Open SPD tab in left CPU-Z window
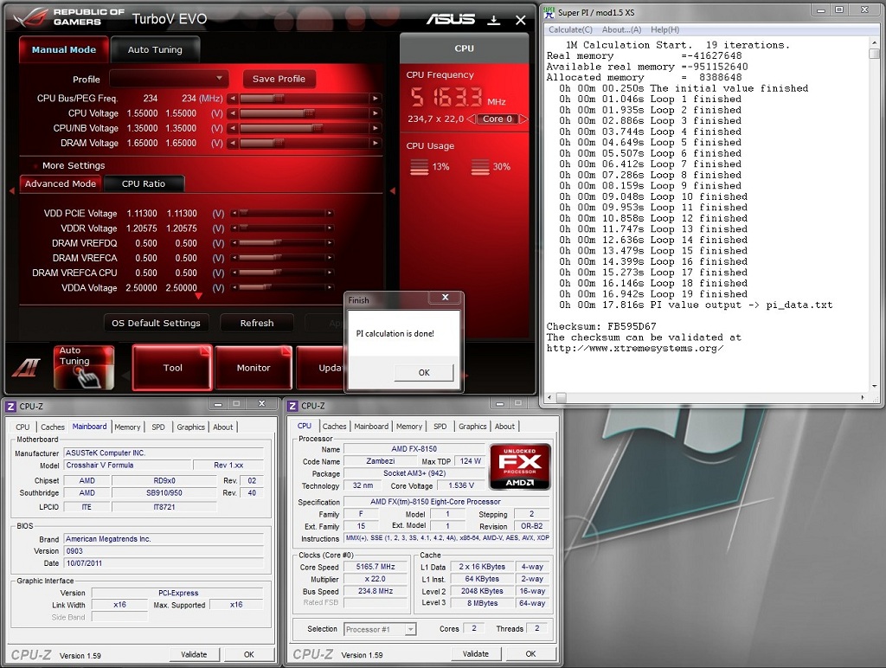This screenshot has height=668, width=886. click(158, 427)
